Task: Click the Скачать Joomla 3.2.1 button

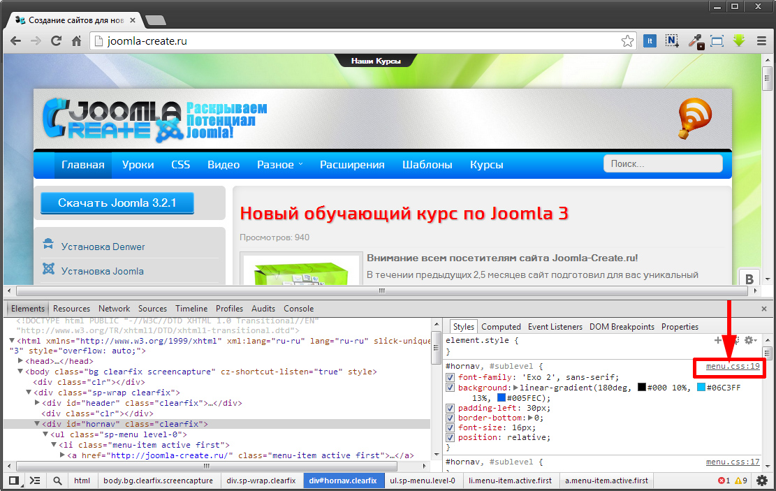Action: click(117, 203)
